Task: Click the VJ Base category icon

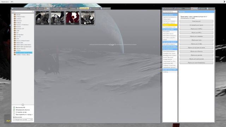Action: (x=15, y=51)
